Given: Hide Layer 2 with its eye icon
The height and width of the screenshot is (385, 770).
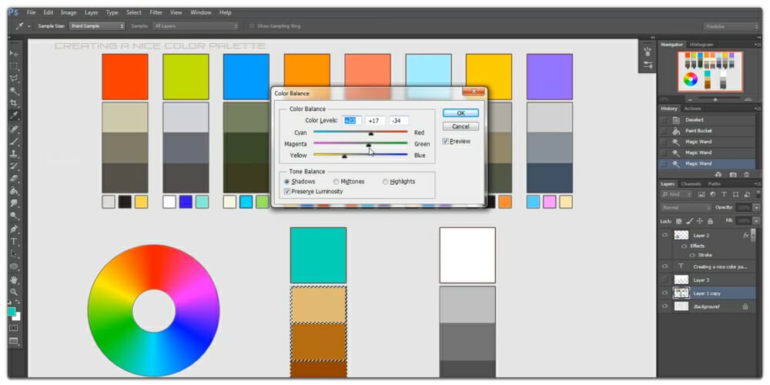Looking at the screenshot, I should 665,235.
